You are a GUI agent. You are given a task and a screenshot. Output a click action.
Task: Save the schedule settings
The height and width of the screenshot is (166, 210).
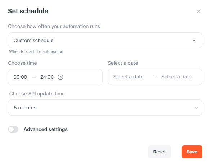[x=192, y=152]
